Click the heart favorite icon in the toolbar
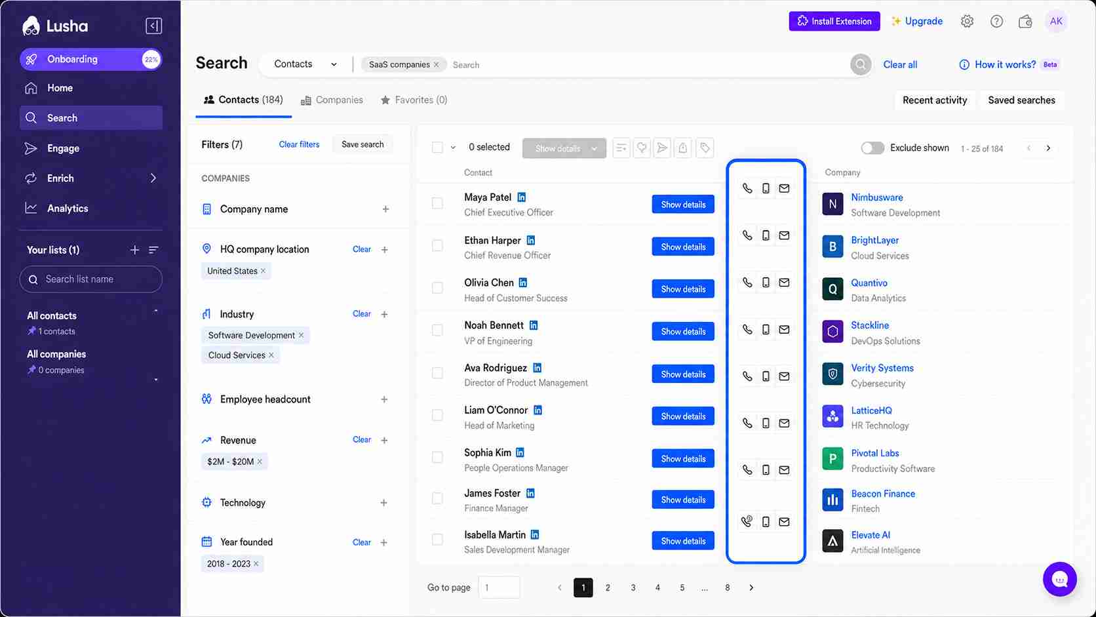 click(x=642, y=148)
